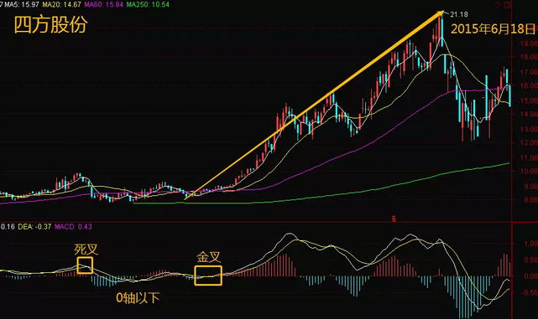Click the red diamond icon above chart
This screenshot has height=319, width=538.
(497, 5)
